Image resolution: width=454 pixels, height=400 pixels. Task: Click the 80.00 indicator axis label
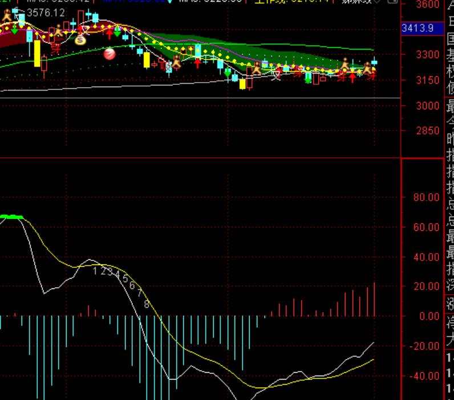point(426,197)
